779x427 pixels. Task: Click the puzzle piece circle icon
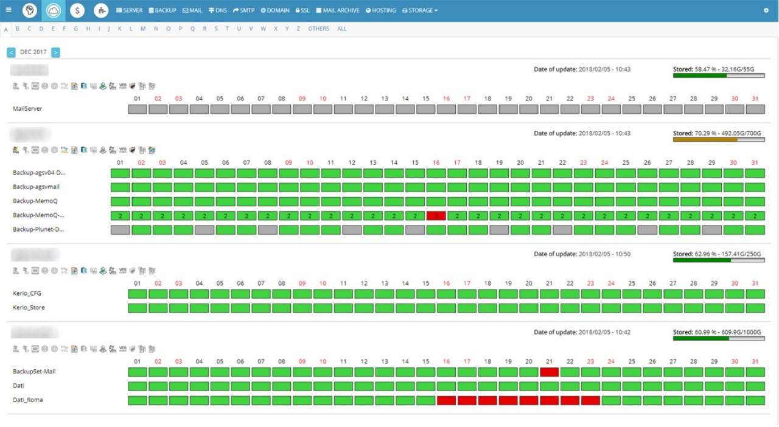tap(101, 10)
